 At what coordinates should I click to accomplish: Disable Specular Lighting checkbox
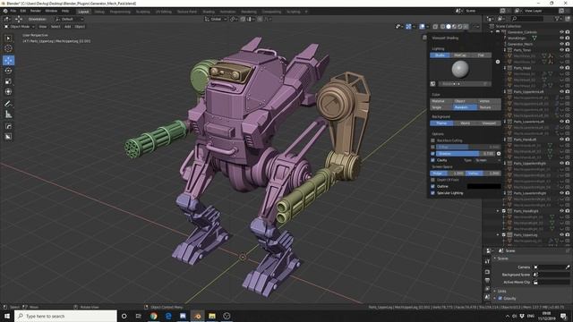433,193
